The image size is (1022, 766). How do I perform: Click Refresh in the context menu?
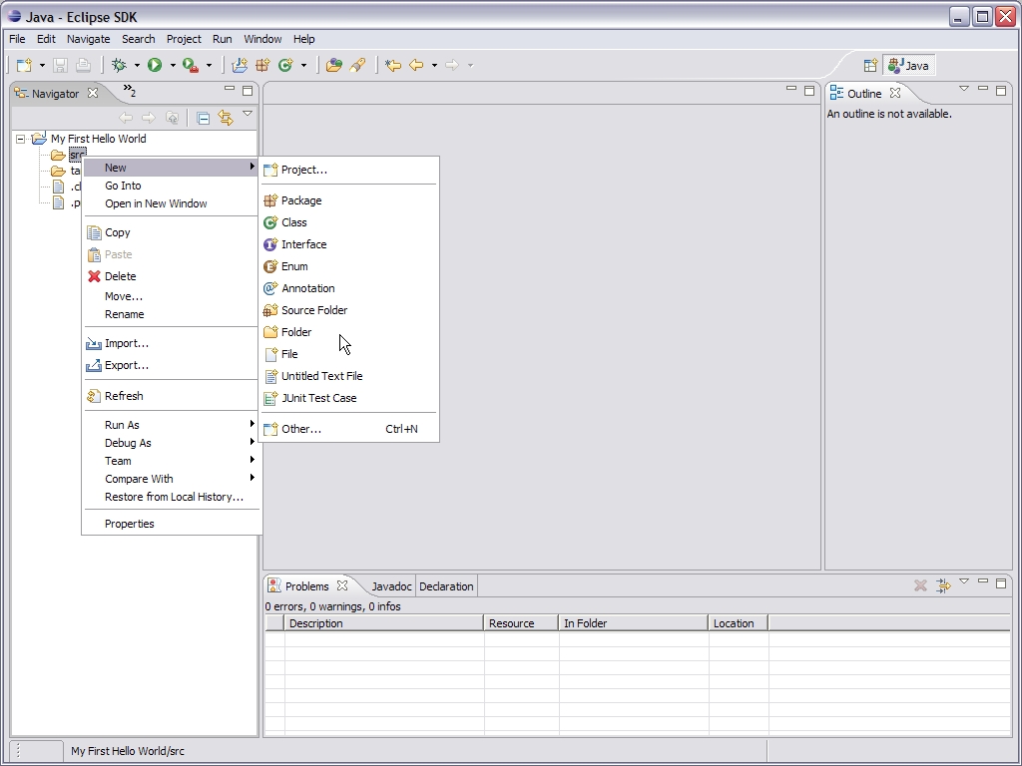[x=172, y=396]
